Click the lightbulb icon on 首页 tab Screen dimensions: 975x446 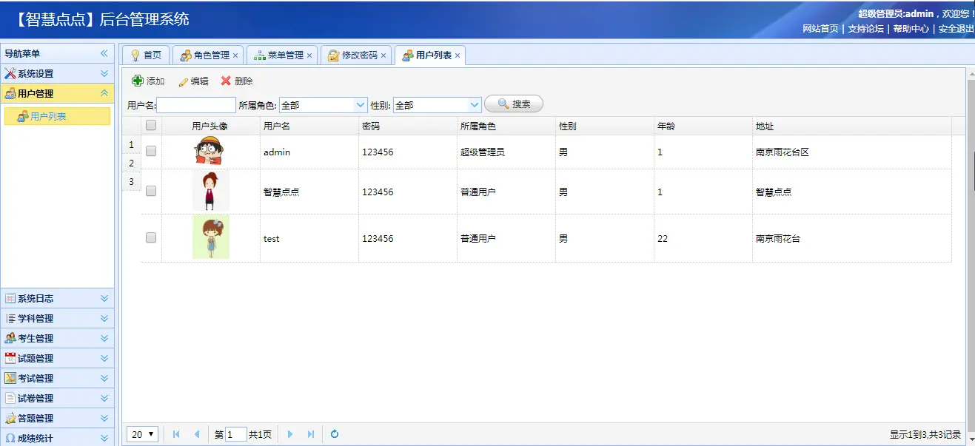[x=135, y=55]
